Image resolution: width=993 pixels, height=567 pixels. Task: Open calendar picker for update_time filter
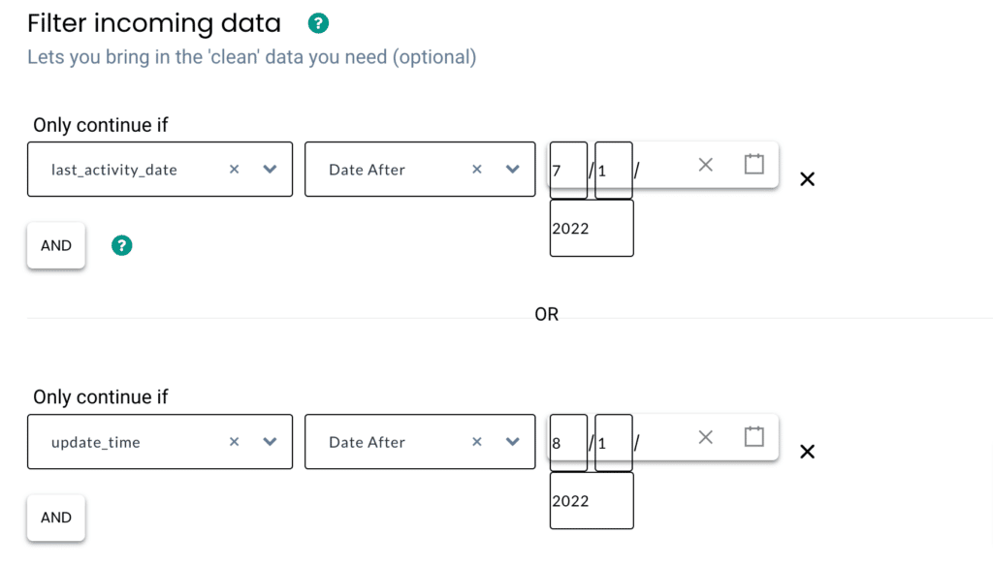coord(754,436)
